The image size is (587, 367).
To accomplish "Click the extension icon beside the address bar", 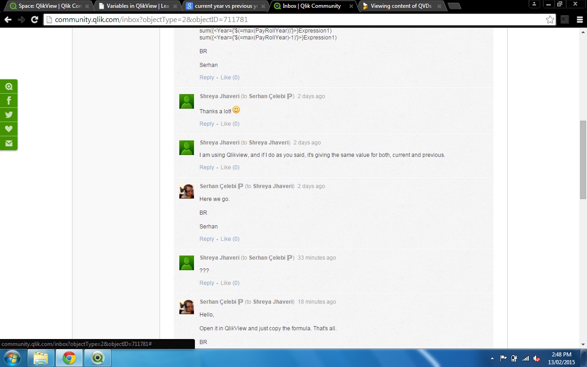I will 565,20.
